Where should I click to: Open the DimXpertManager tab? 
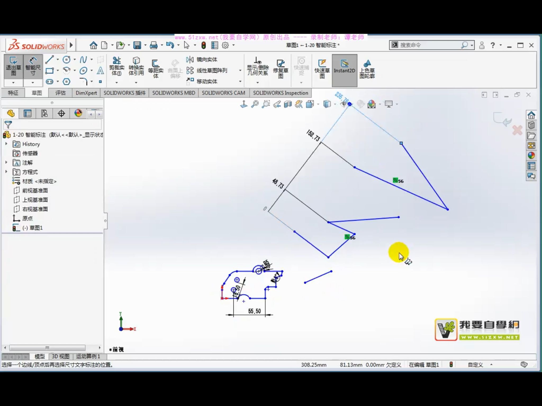[x=61, y=113]
